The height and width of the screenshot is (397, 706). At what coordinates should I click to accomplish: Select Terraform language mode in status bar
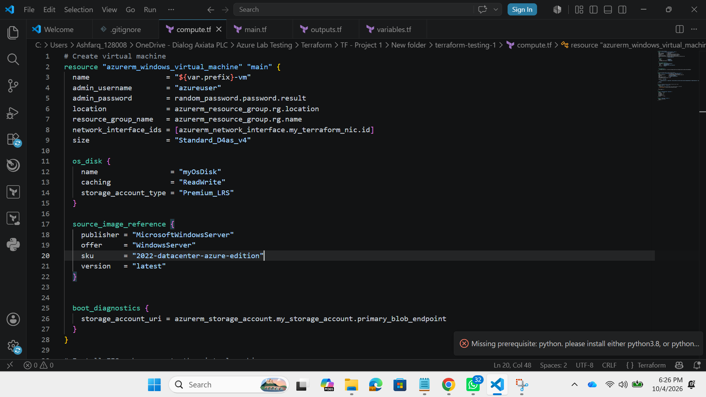click(651, 365)
